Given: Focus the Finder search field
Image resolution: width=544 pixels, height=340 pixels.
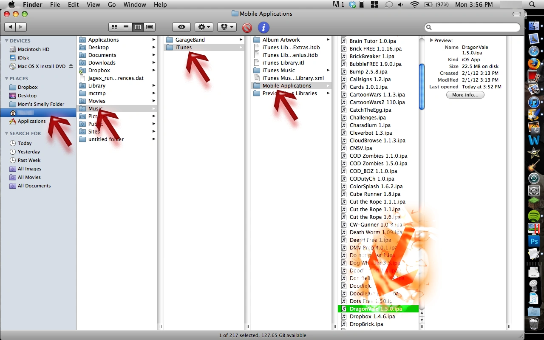Looking at the screenshot, I should [472, 27].
